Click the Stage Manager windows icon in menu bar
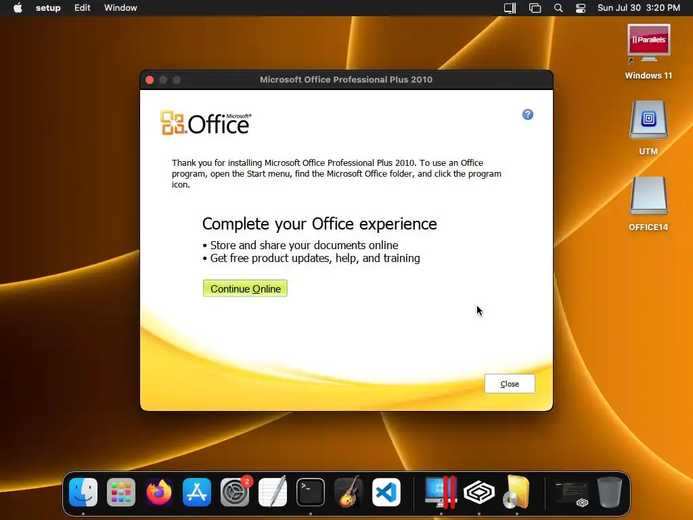The width and height of the screenshot is (693, 520). (535, 8)
